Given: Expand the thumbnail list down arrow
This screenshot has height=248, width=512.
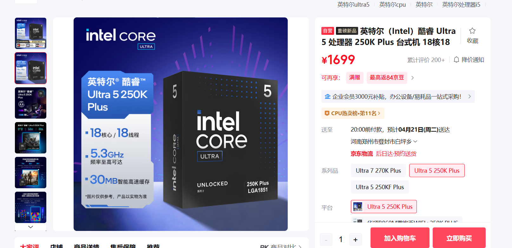Looking at the screenshot, I should coord(30,227).
